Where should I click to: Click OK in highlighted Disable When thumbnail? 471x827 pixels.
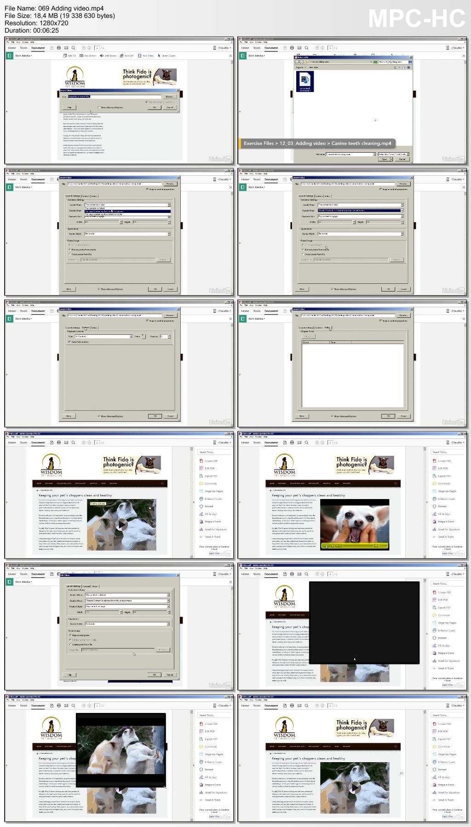pyautogui.click(x=388, y=289)
